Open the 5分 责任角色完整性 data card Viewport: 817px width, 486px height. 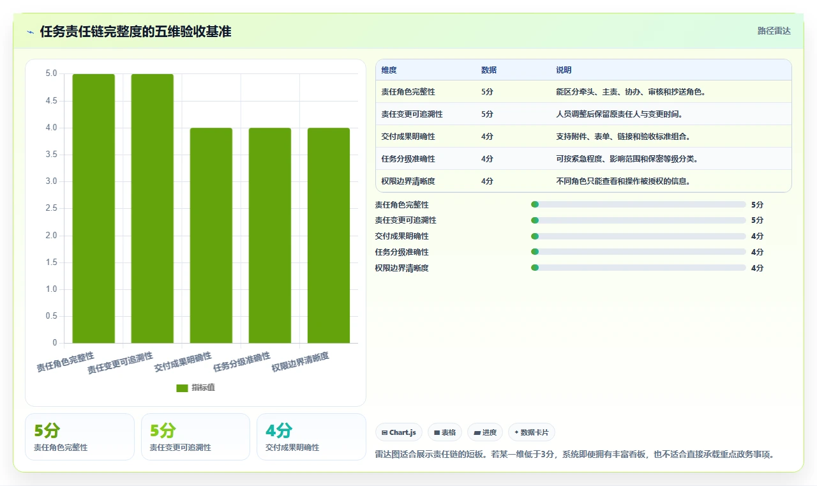coord(80,437)
